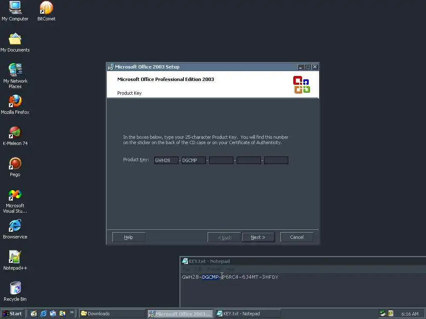Image resolution: width=426 pixels, height=319 pixels.
Task: Select the Pego desktop shortcut
Action: pos(15,167)
